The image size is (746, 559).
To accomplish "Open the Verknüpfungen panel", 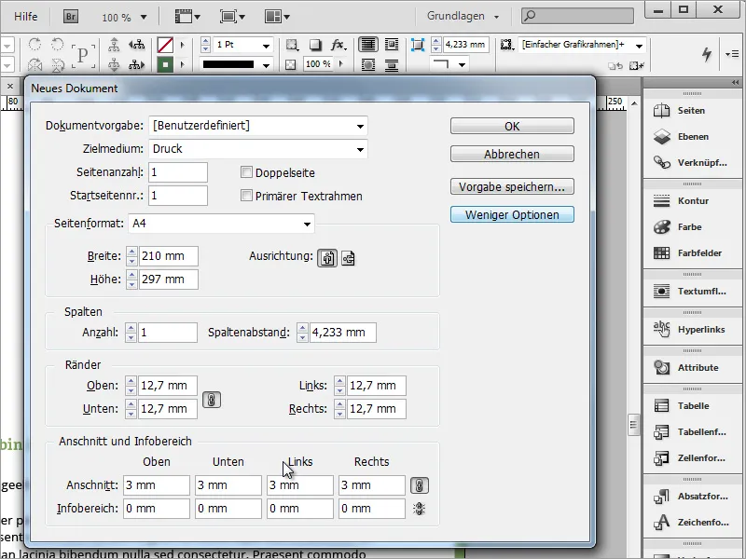I will point(692,163).
